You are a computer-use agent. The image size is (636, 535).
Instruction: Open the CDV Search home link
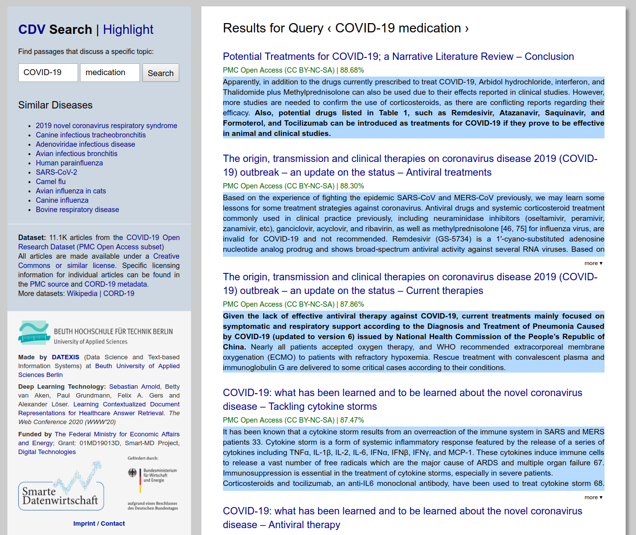[x=55, y=30]
